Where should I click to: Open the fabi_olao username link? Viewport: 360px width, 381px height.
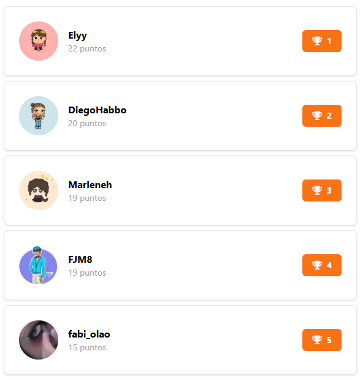pos(89,334)
